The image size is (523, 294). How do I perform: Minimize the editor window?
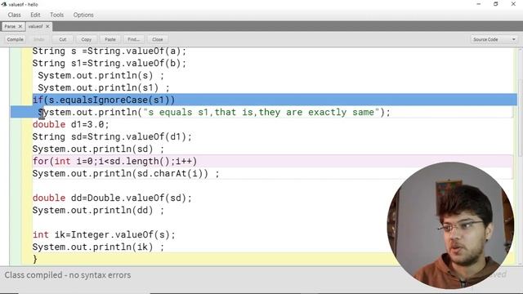coord(479,4)
